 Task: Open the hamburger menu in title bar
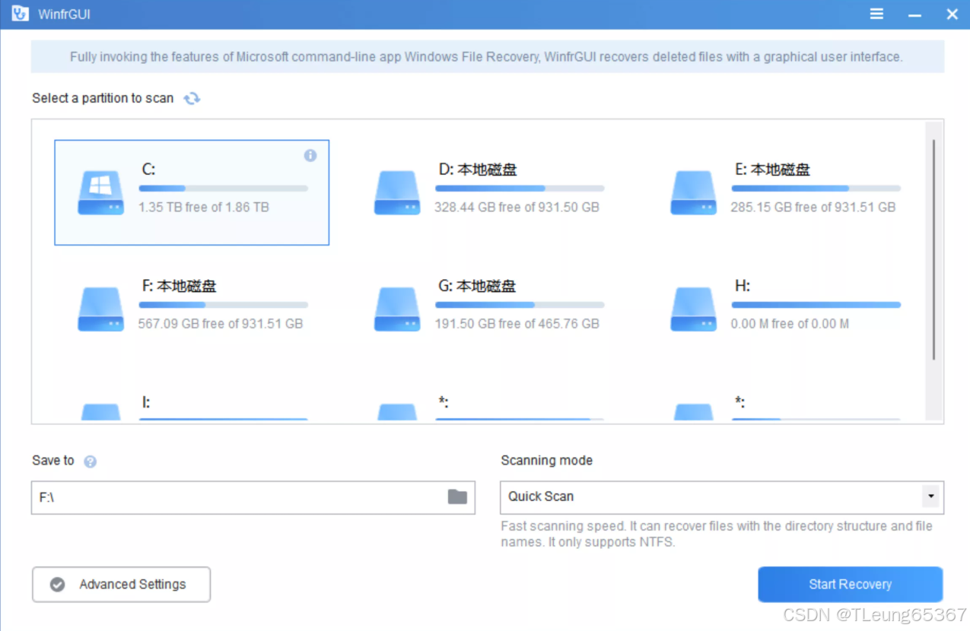tap(876, 14)
